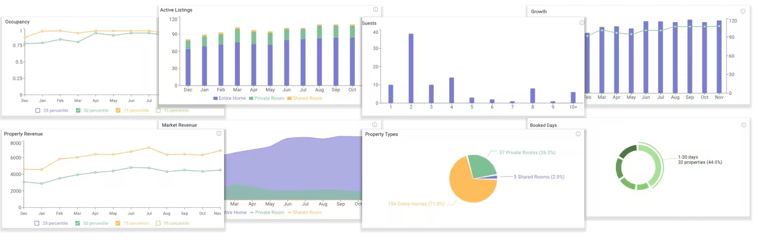Open info icon on Booked Days card
The image size is (758, 246).
pyautogui.click(x=743, y=125)
